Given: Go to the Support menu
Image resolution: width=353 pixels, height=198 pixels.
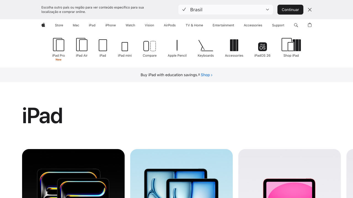Looking at the screenshot, I should coord(278,25).
